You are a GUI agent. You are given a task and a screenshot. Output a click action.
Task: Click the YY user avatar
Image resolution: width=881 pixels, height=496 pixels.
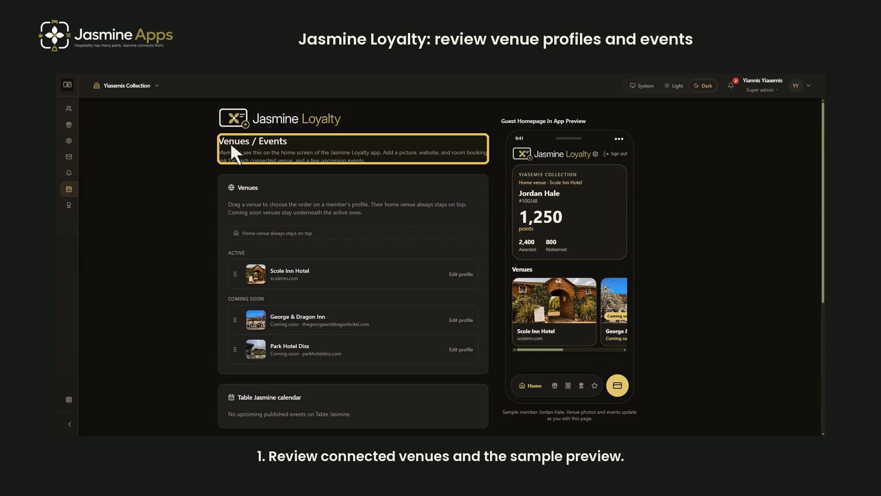pyautogui.click(x=796, y=86)
